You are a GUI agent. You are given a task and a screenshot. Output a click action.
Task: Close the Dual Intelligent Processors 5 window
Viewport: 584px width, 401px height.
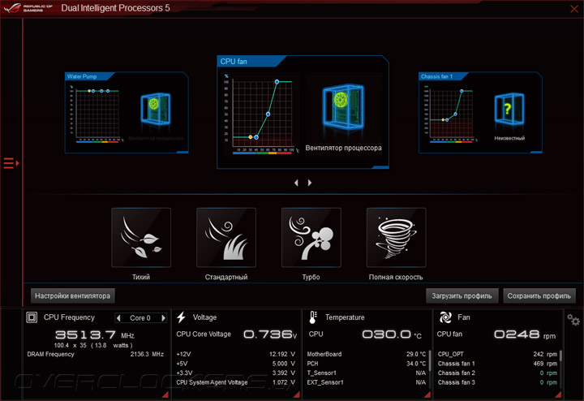[x=574, y=8]
